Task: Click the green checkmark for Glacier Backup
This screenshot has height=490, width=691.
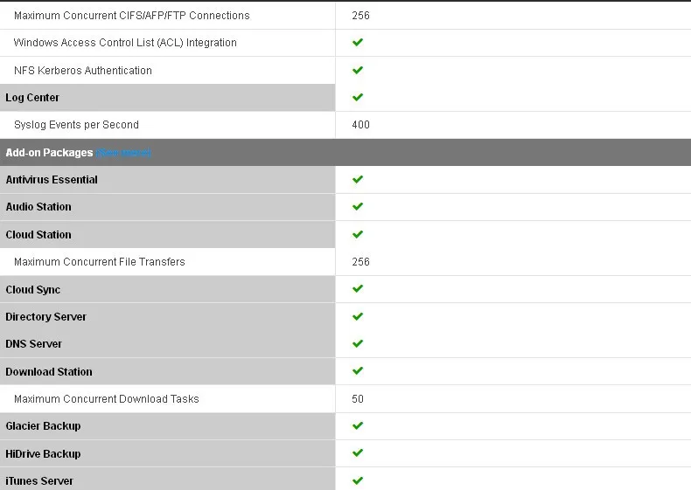Action: click(358, 425)
